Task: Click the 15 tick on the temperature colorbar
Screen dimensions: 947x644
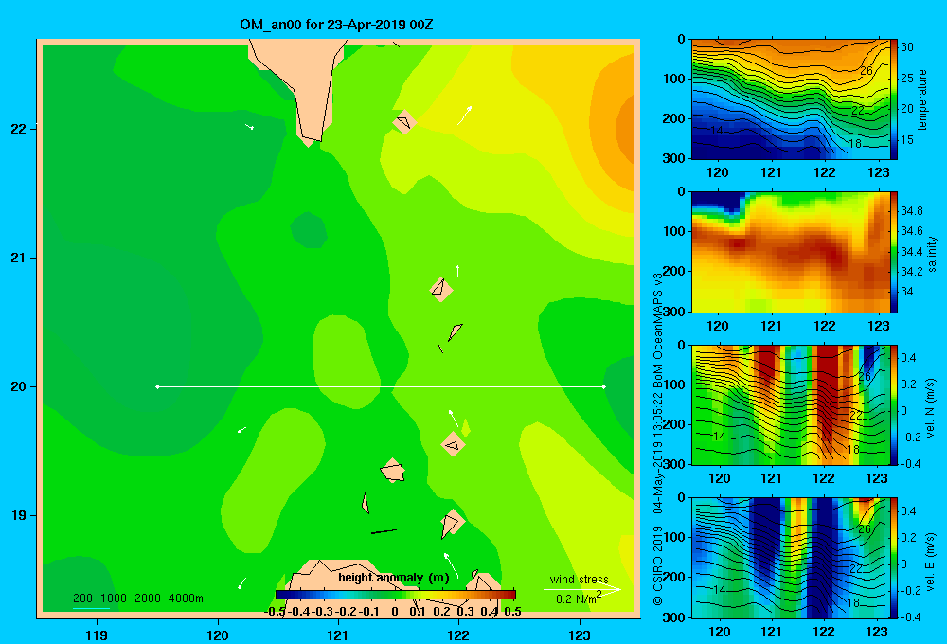Action: click(x=907, y=139)
